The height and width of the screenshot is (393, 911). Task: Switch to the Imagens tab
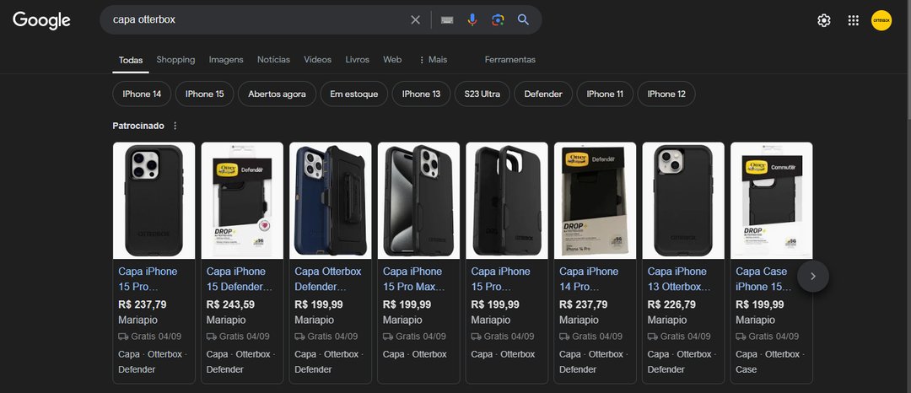(226, 60)
